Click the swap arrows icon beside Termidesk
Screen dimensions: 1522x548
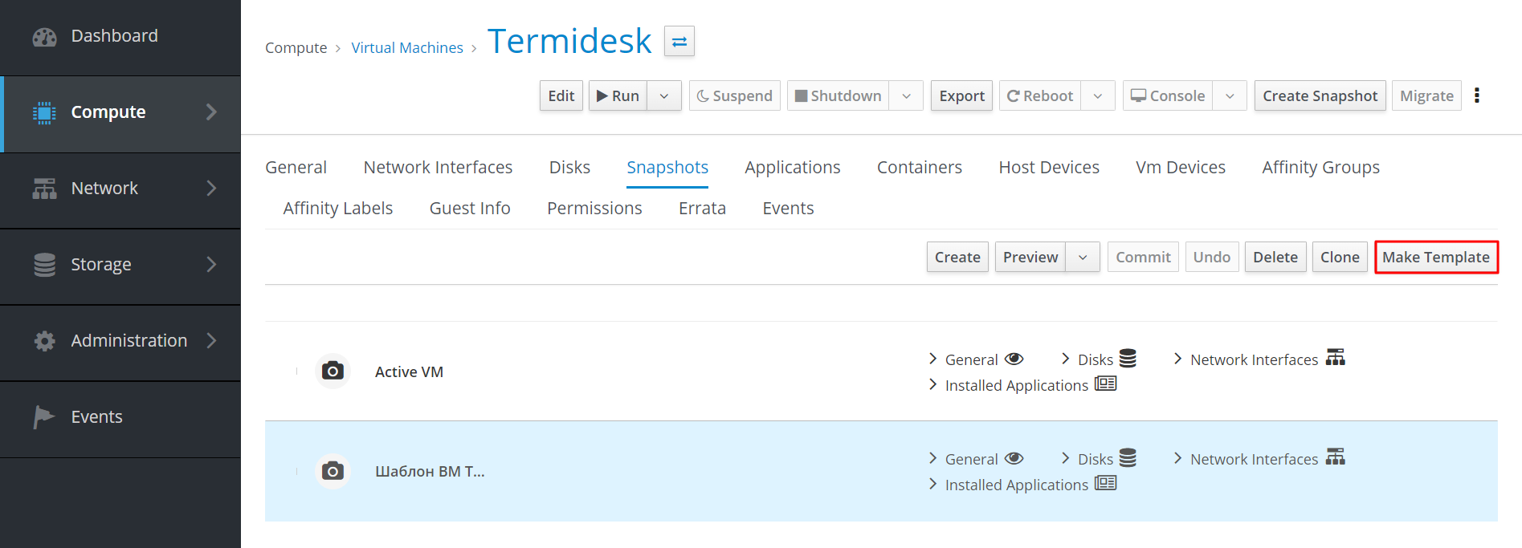[x=679, y=42]
